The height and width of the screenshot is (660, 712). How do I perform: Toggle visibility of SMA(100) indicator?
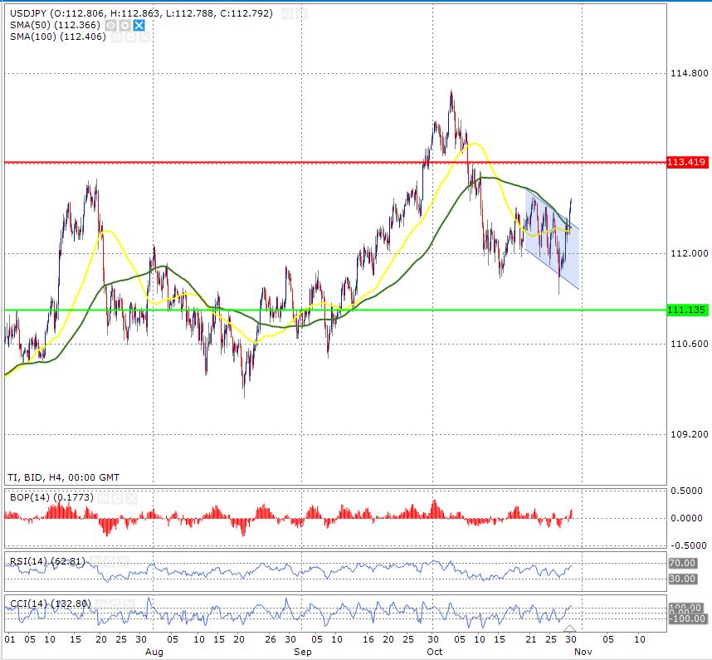(x=115, y=37)
